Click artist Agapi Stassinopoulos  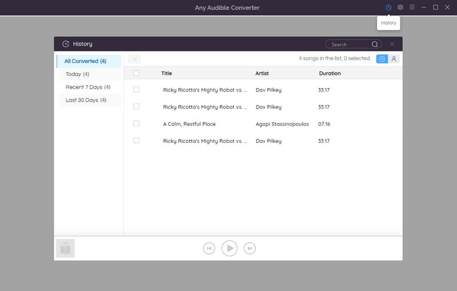pos(282,124)
